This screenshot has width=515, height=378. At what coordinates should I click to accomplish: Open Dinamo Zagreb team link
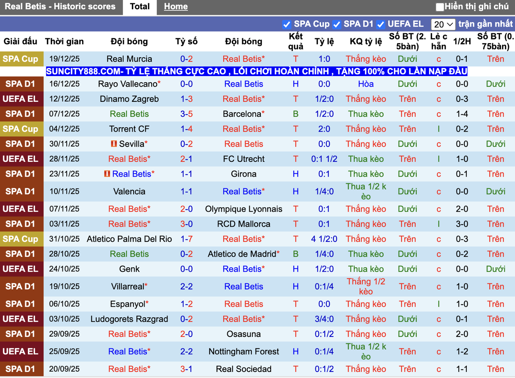(x=129, y=99)
